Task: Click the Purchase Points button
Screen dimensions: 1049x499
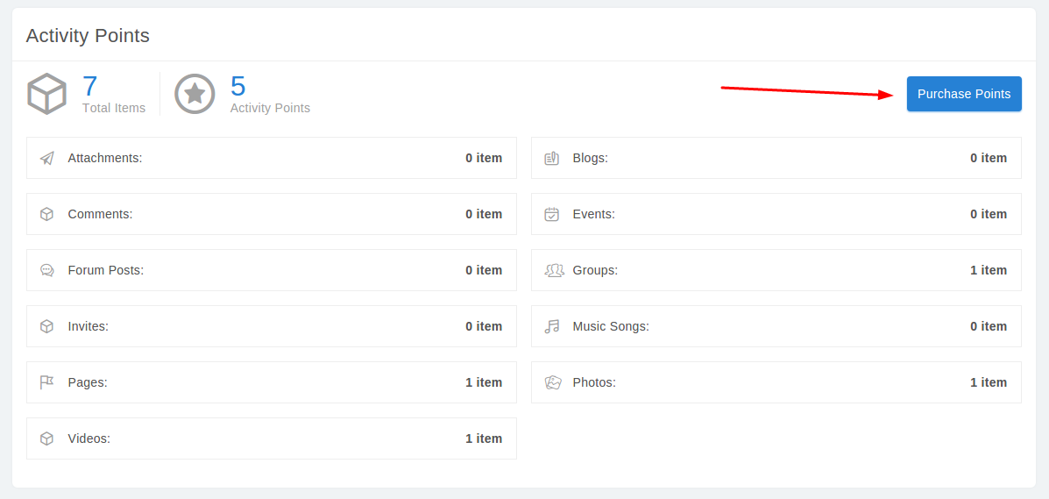Action: click(964, 94)
